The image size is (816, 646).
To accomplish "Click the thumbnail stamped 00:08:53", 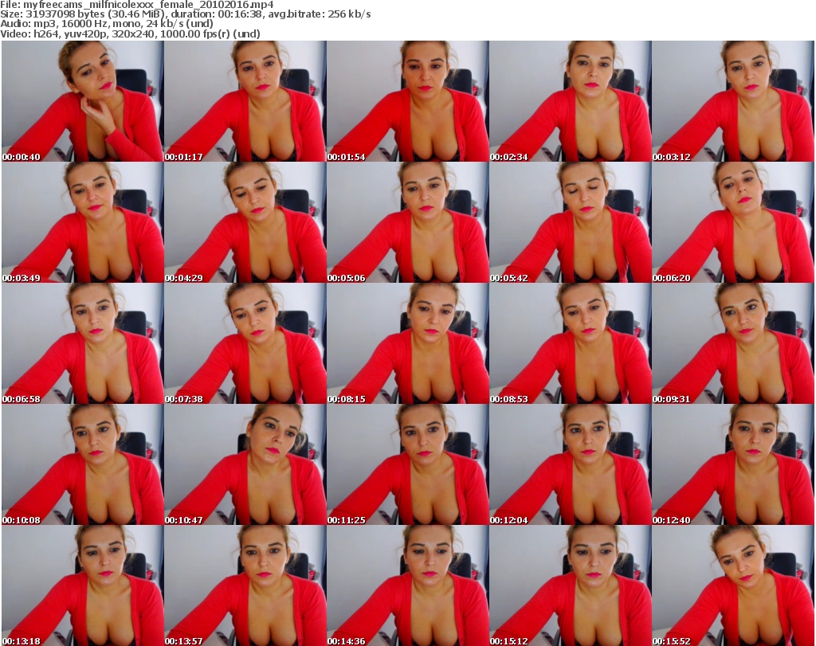I will [x=571, y=343].
